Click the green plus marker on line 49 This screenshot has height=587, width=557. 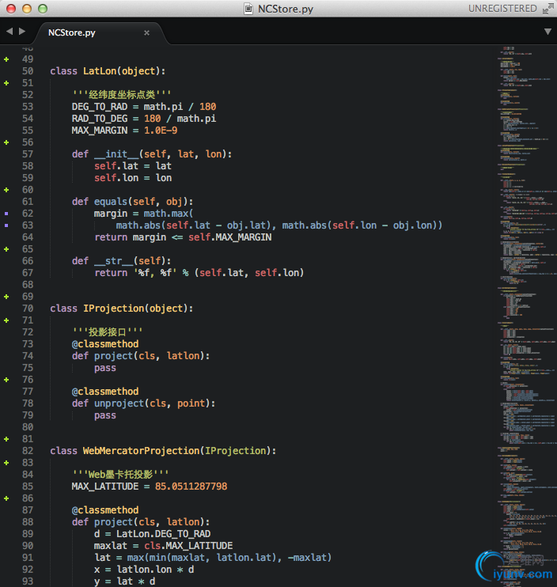click(6, 59)
